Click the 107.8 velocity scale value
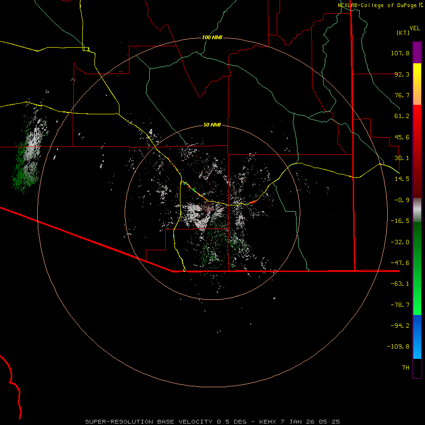Image resolution: width=425 pixels, height=425 pixels. pyautogui.click(x=400, y=53)
